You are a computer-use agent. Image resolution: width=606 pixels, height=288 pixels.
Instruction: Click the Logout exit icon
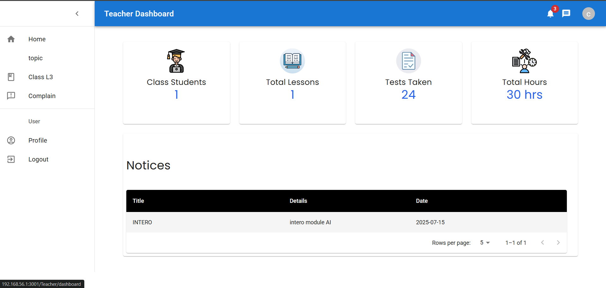[11, 159]
